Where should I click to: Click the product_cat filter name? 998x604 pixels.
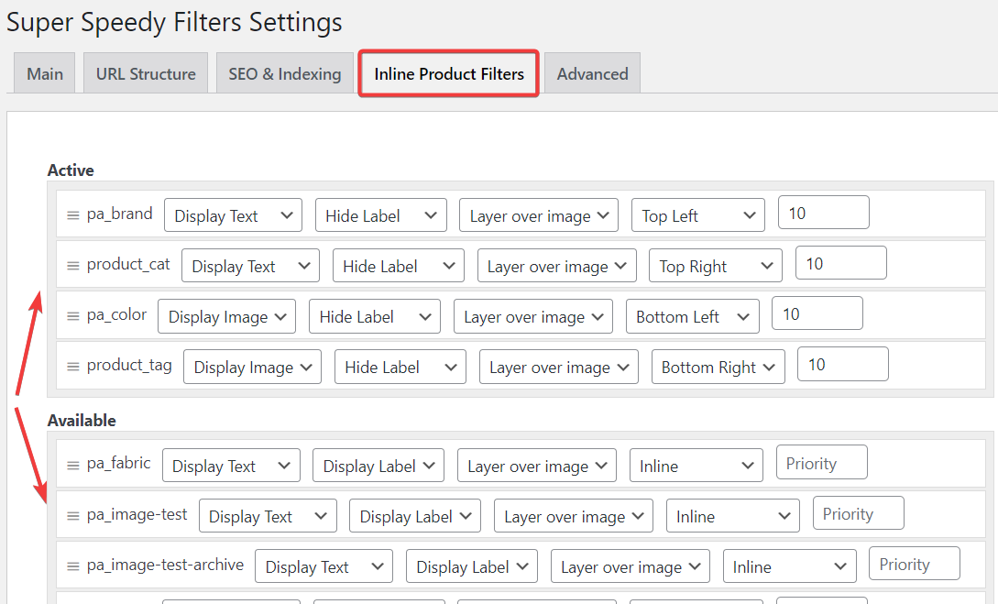[128, 264]
